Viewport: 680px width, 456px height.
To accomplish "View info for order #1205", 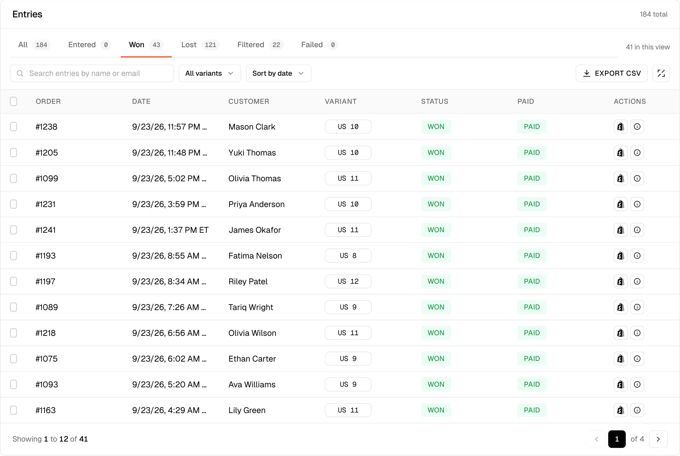I will click(x=637, y=152).
